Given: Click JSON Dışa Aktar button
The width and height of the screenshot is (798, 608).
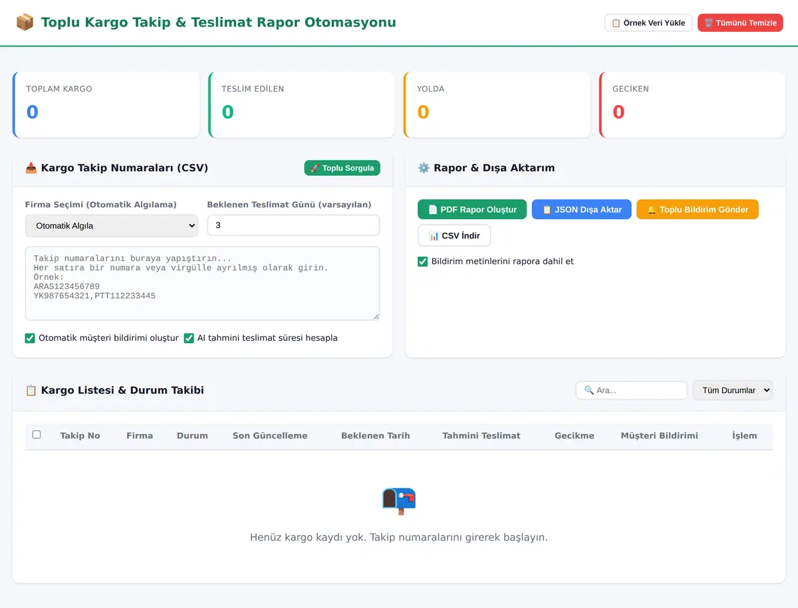Looking at the screenshot, I should pos(582,209).
